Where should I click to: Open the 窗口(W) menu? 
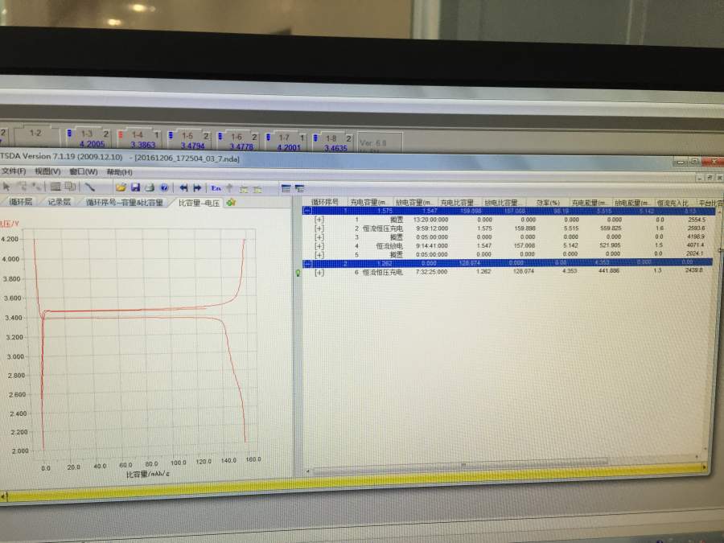(84, 172)
